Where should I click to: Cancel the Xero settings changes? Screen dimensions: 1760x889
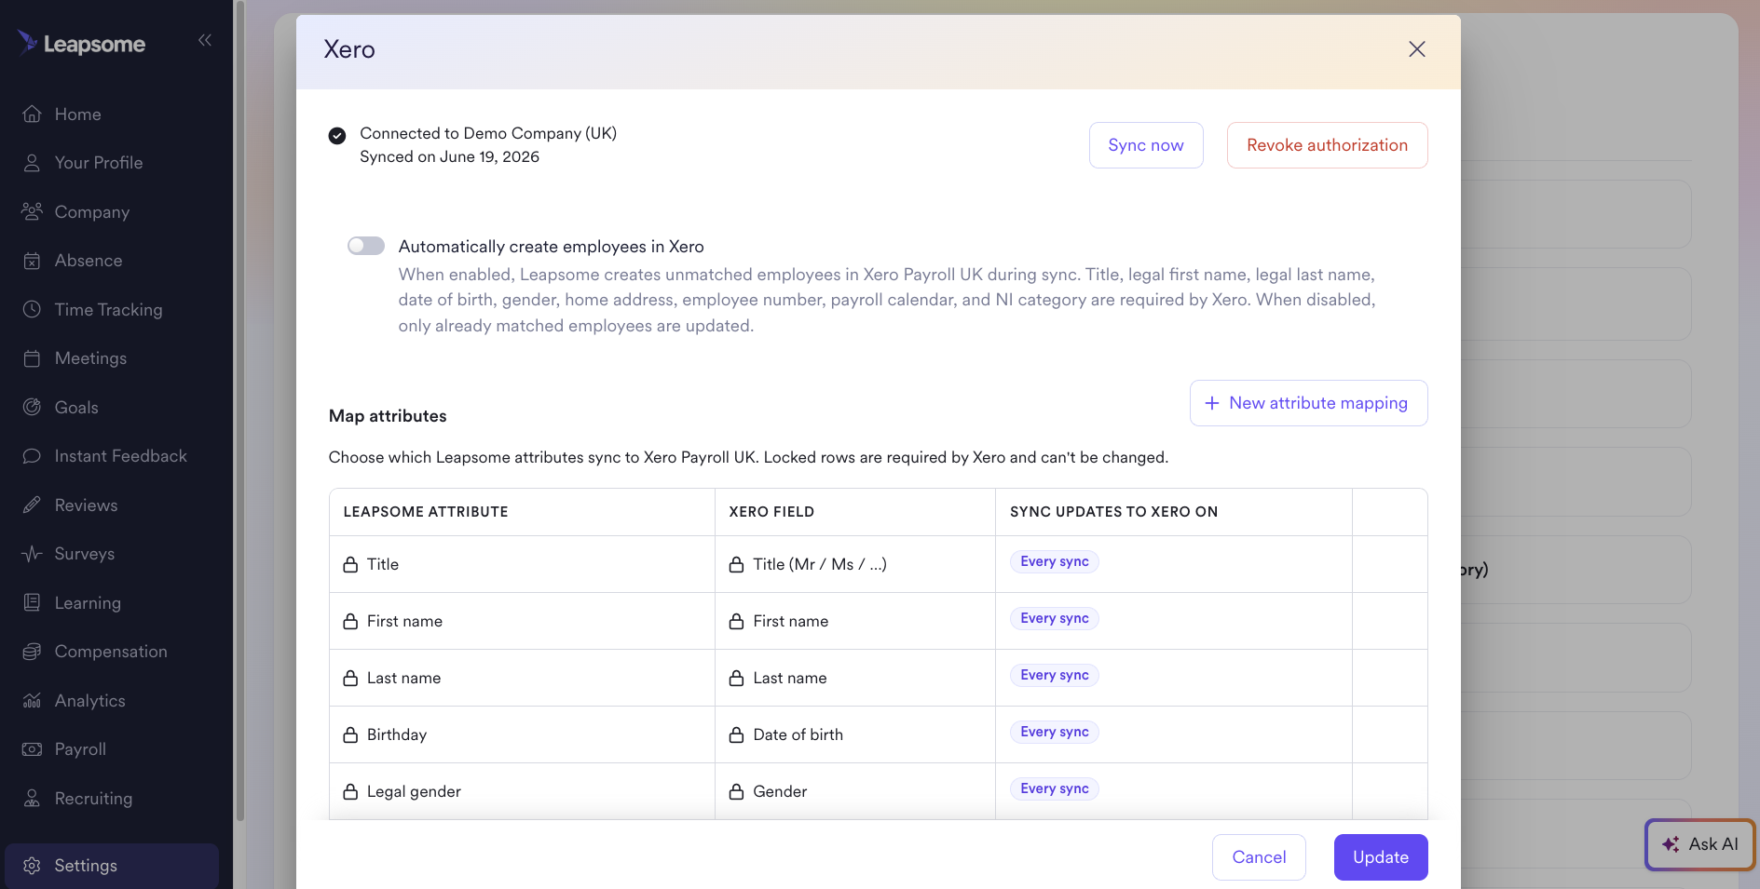1259,857
